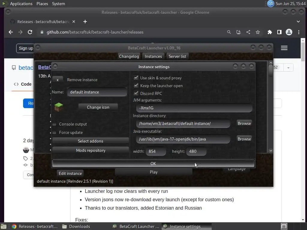Image resolution: width=307 pixels, height=230 pixels.
Task: Switch to the launcher Instances tab
Action: pos(153,56)
